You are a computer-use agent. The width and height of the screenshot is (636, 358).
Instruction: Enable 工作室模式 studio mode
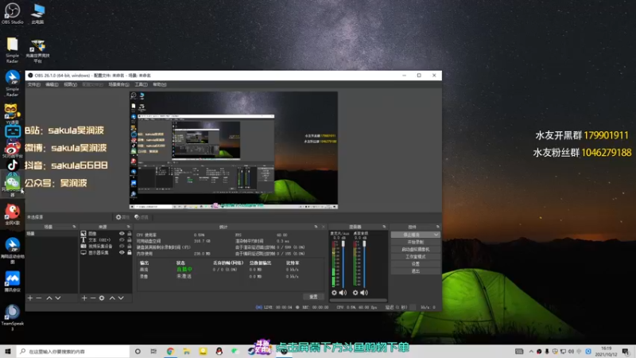click(415, 256)
